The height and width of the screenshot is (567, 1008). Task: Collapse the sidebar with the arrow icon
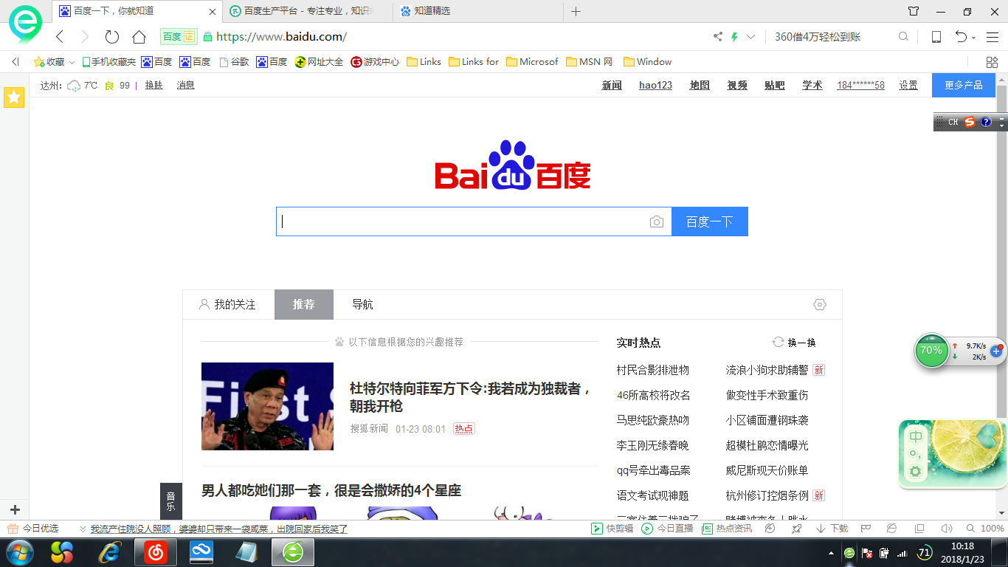coord(15,62)
